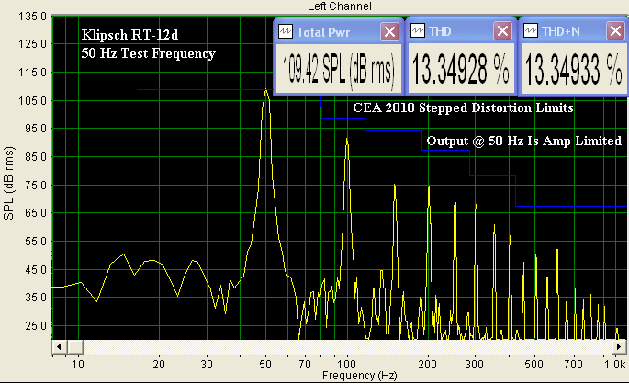Viewport: 629px width, 384px height.
Task: Click the Left Channel chart title
Action: point(340,6)
